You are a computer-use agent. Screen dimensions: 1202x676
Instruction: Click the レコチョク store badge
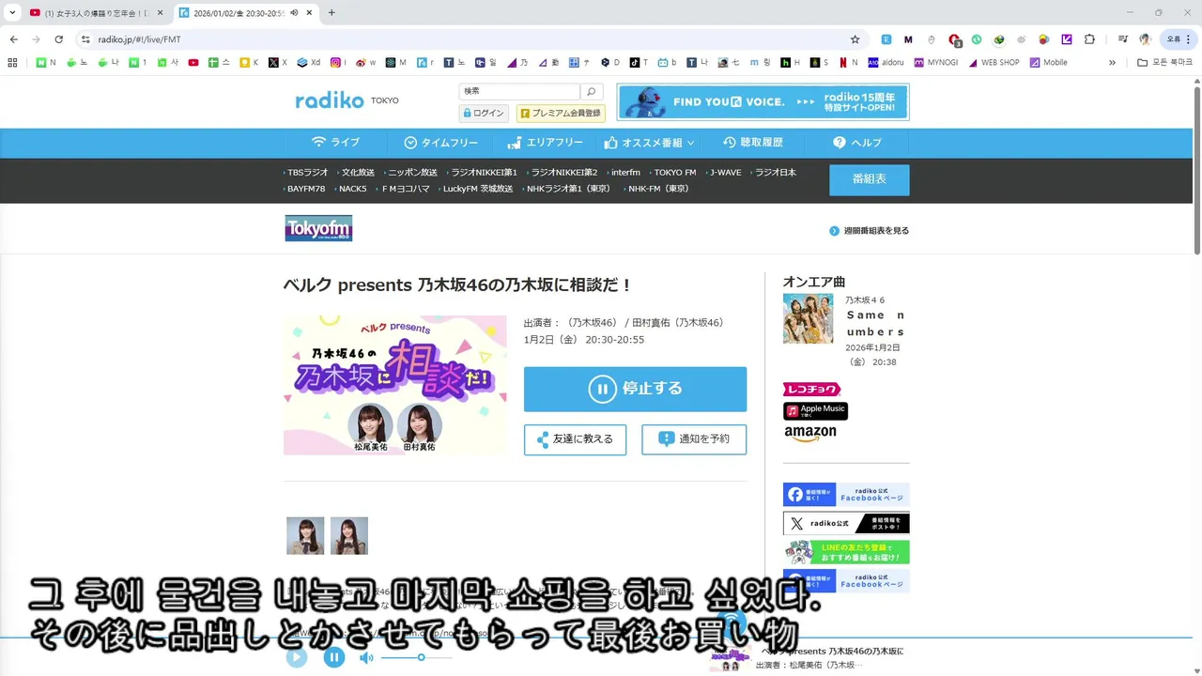coord(811,390)
